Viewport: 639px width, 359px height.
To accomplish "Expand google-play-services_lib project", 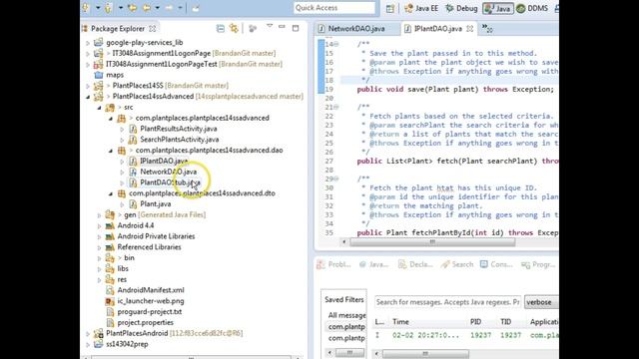I will click(88, 42).
